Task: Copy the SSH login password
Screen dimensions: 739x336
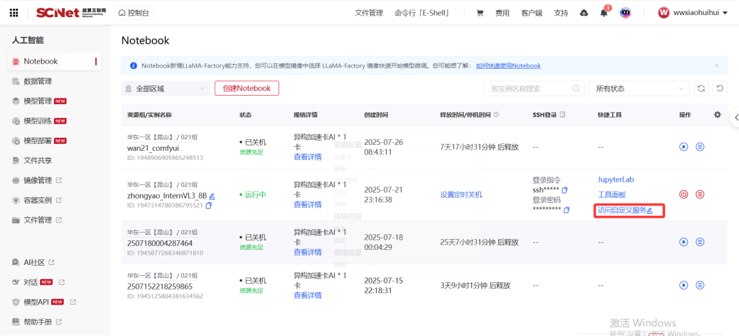Action: coord(567,210)
